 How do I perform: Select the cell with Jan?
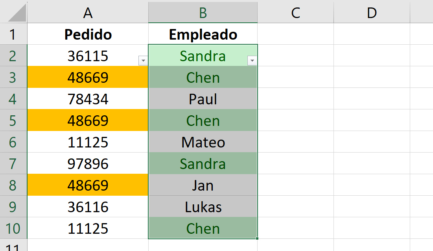[203, 185]
